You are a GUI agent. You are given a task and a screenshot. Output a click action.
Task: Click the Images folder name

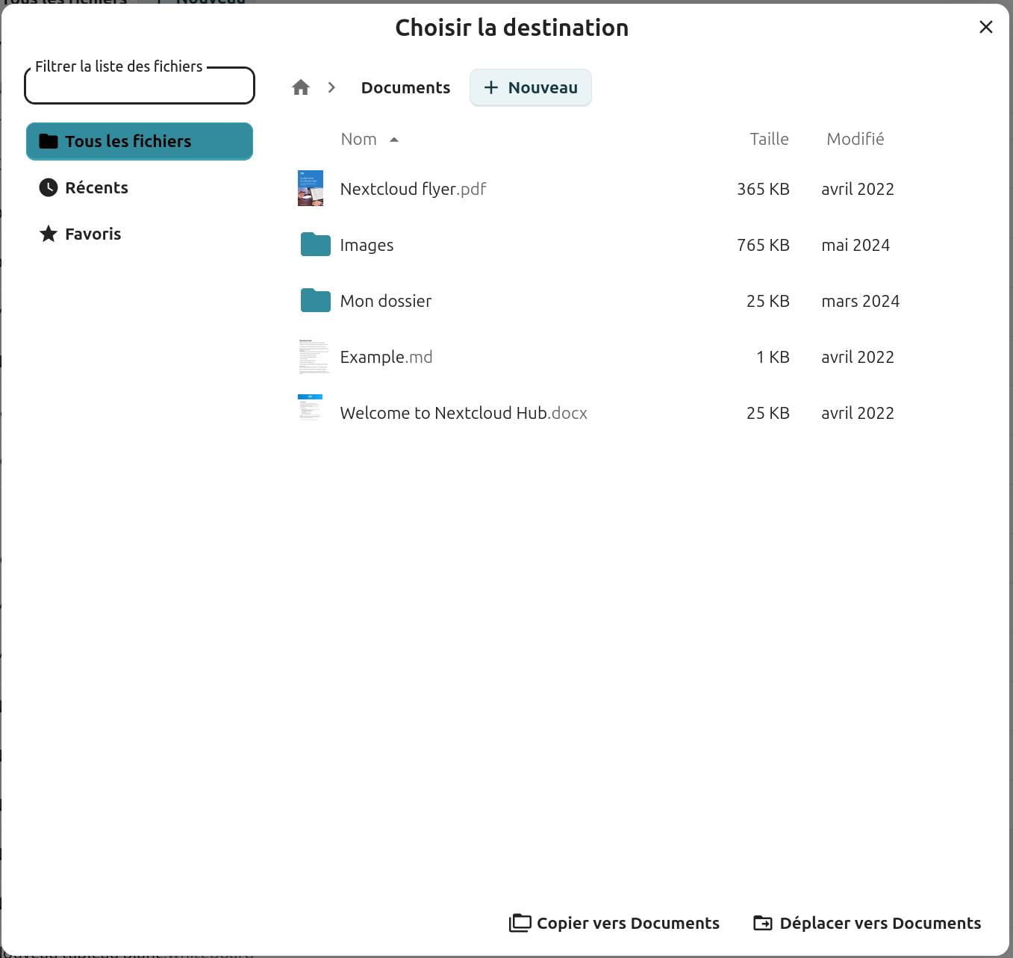click(367, 245)
